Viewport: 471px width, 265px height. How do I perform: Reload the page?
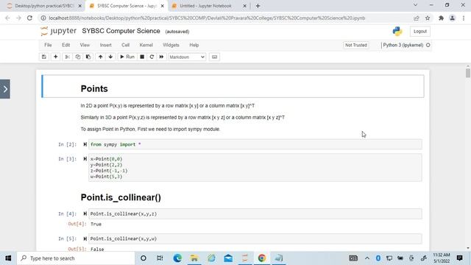click(29, 18)
